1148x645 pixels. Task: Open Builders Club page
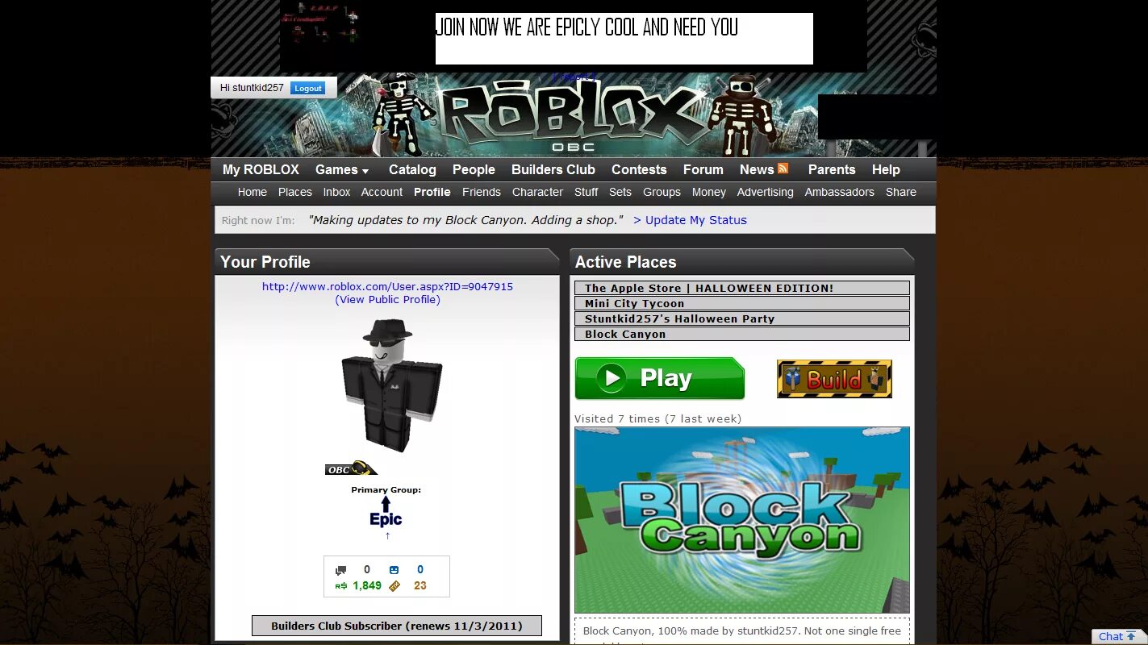pyautogui.click(x=553, y=169)
